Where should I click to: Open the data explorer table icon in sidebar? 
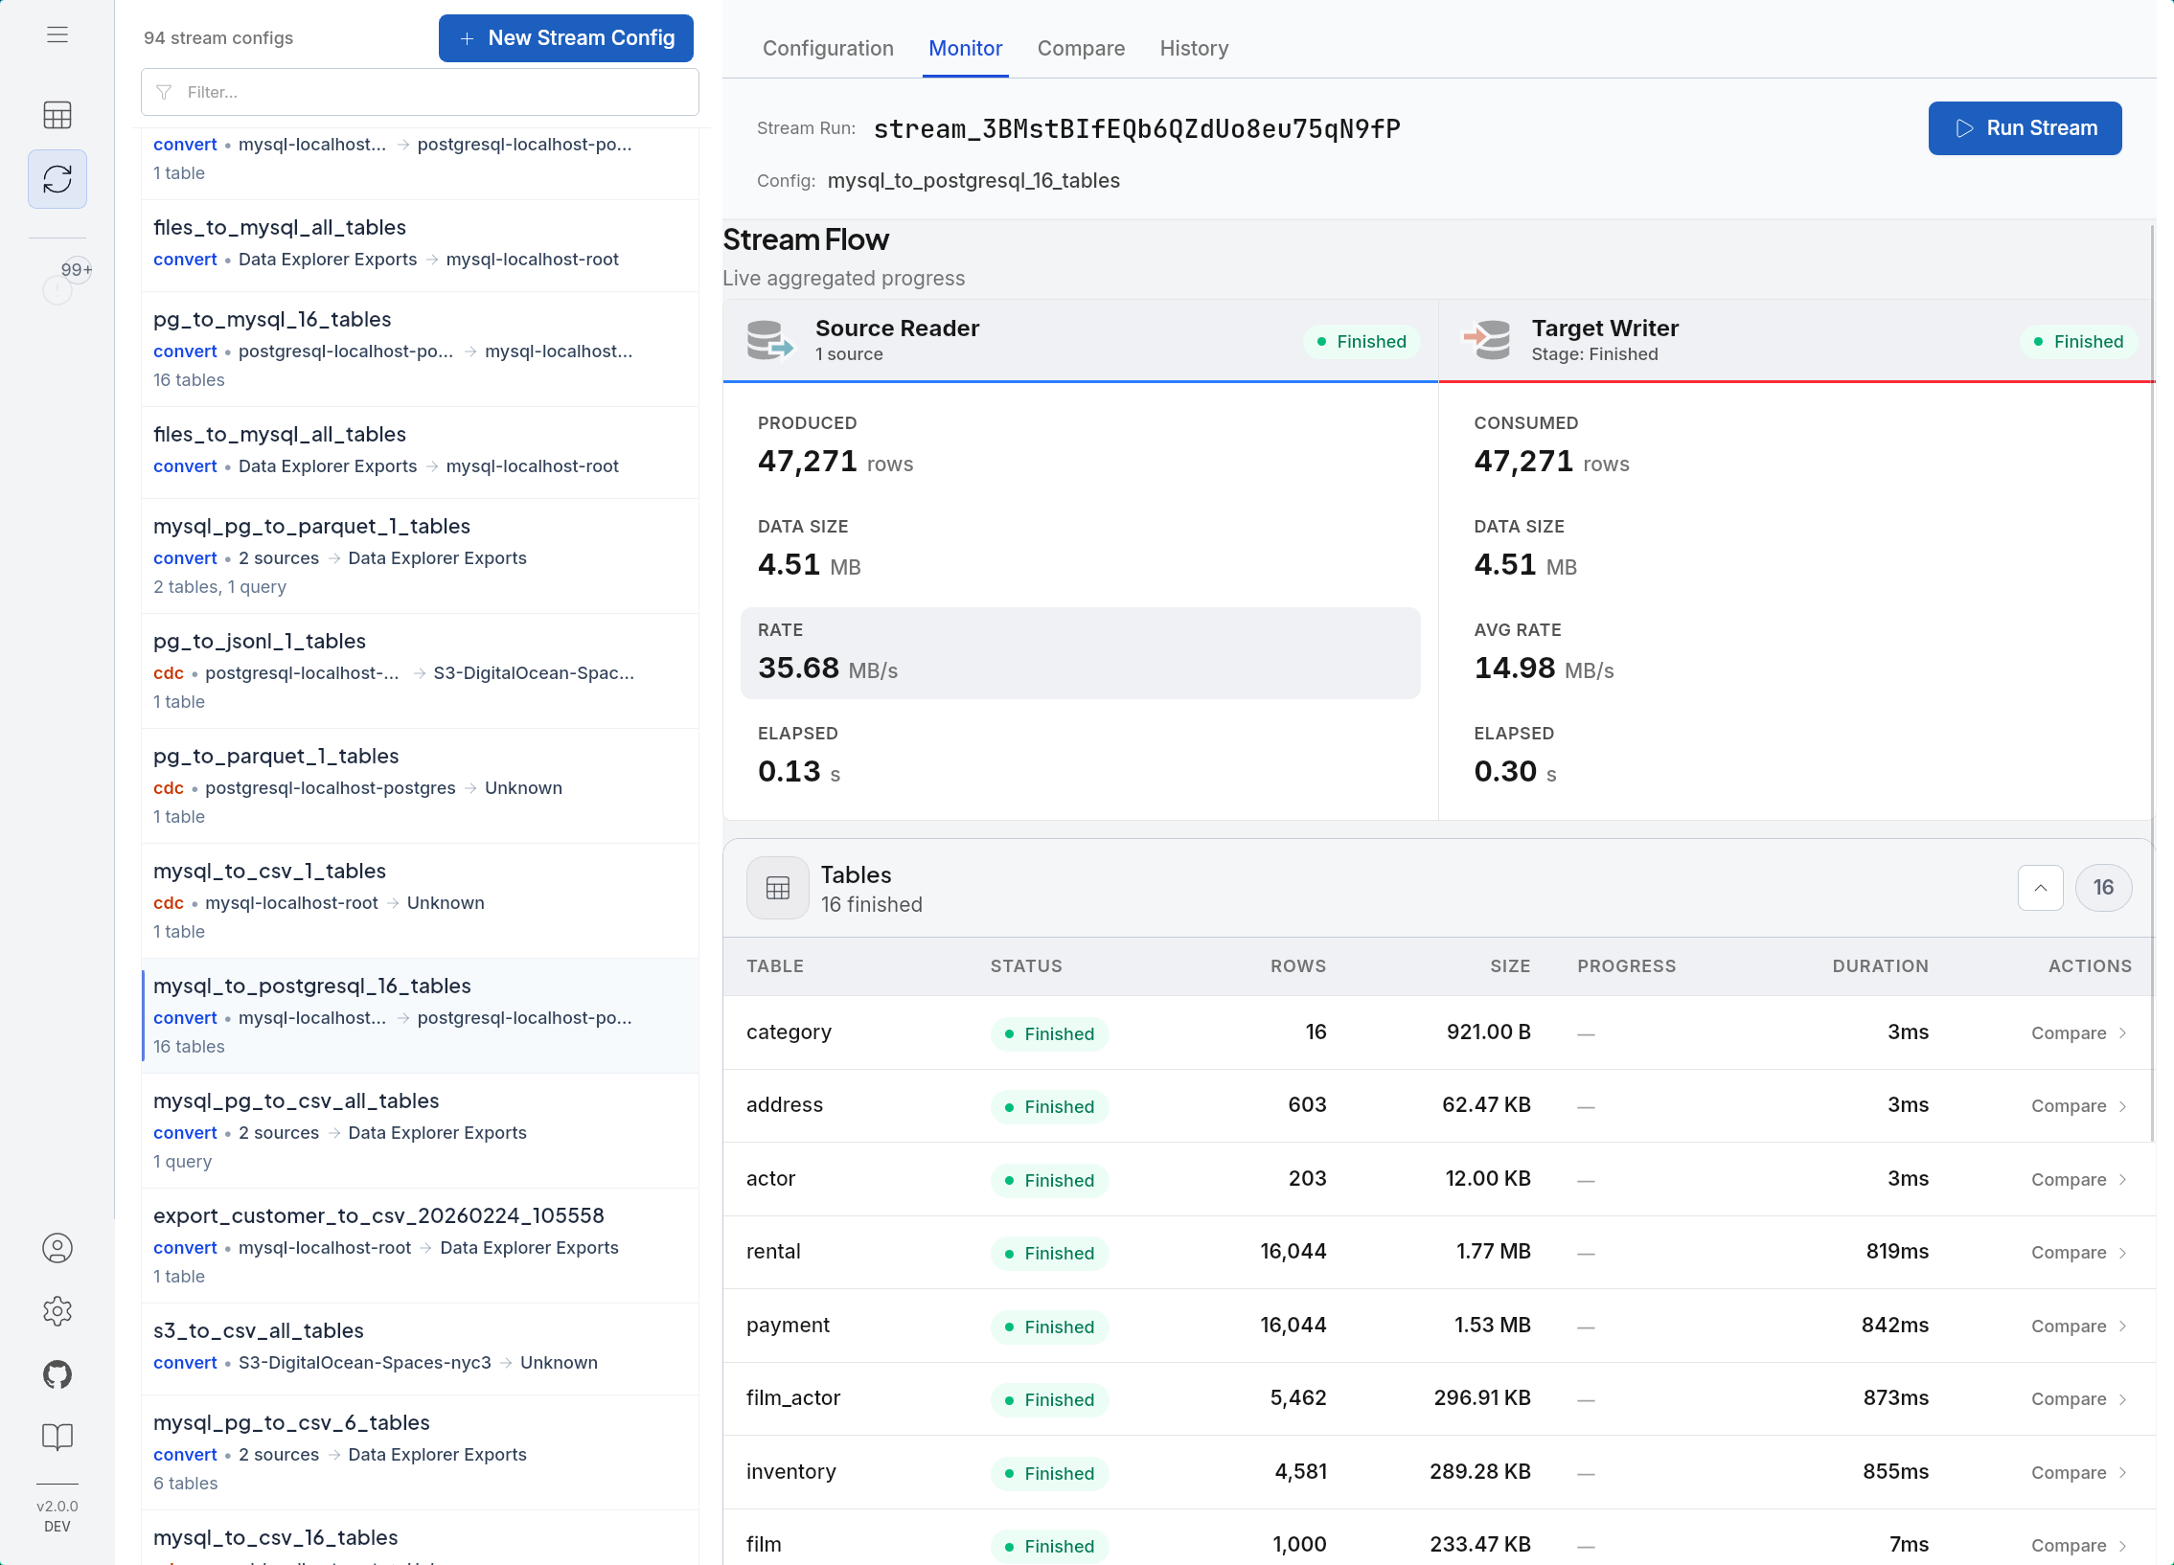point(57,115)
